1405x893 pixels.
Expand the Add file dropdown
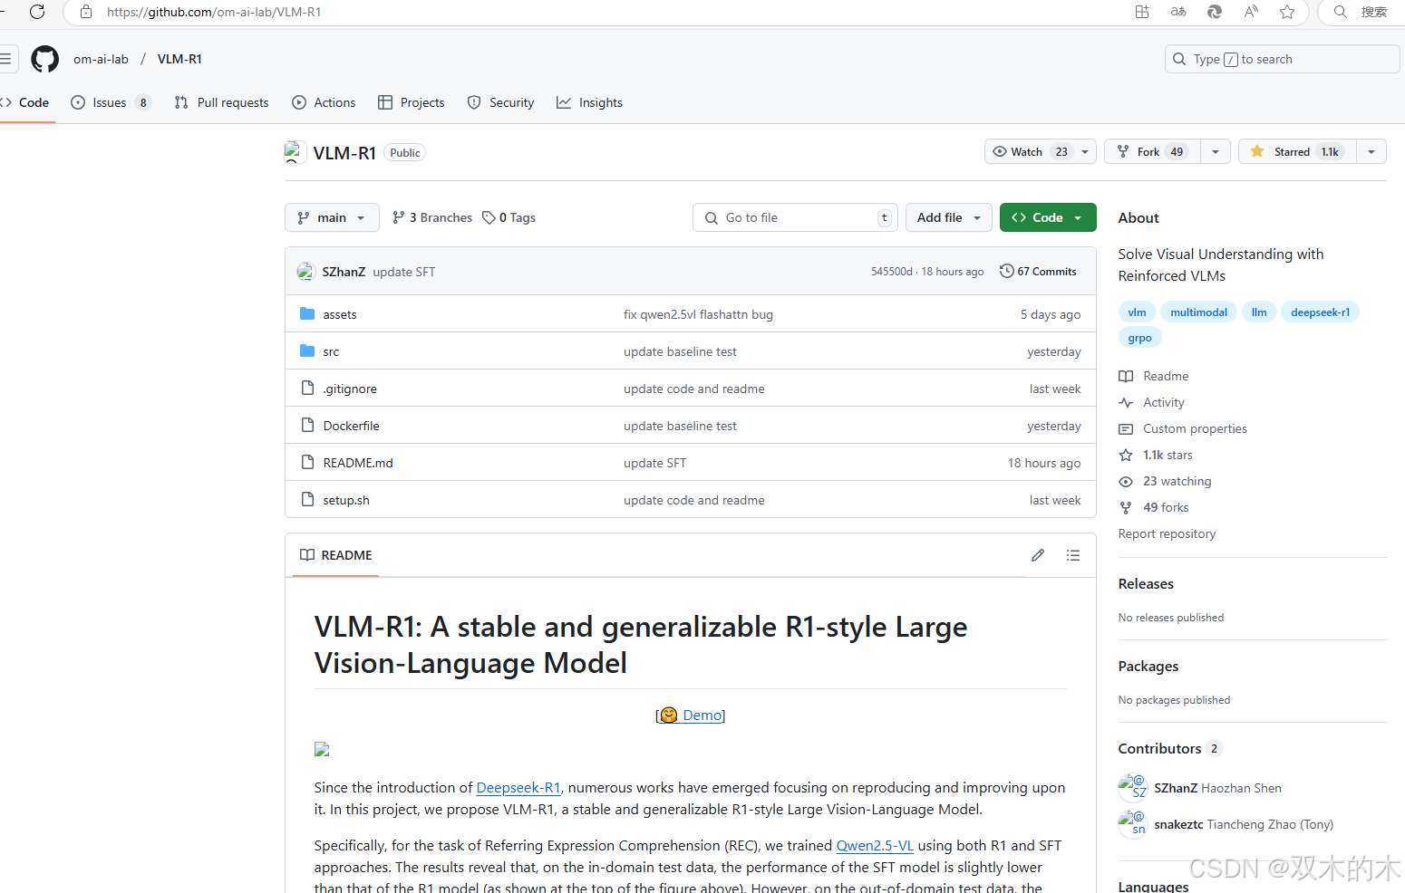click(x=949, y=217)
